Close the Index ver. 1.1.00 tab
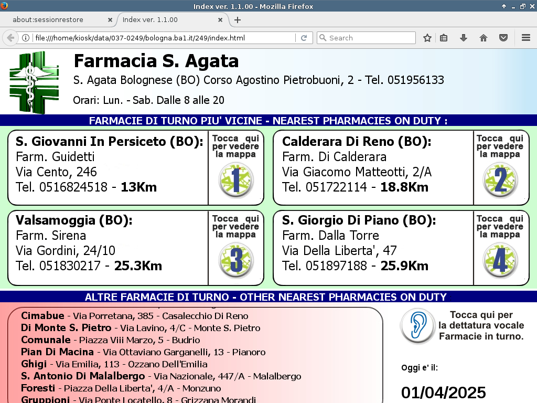537x403 pixels. click(x=220, y=20)
